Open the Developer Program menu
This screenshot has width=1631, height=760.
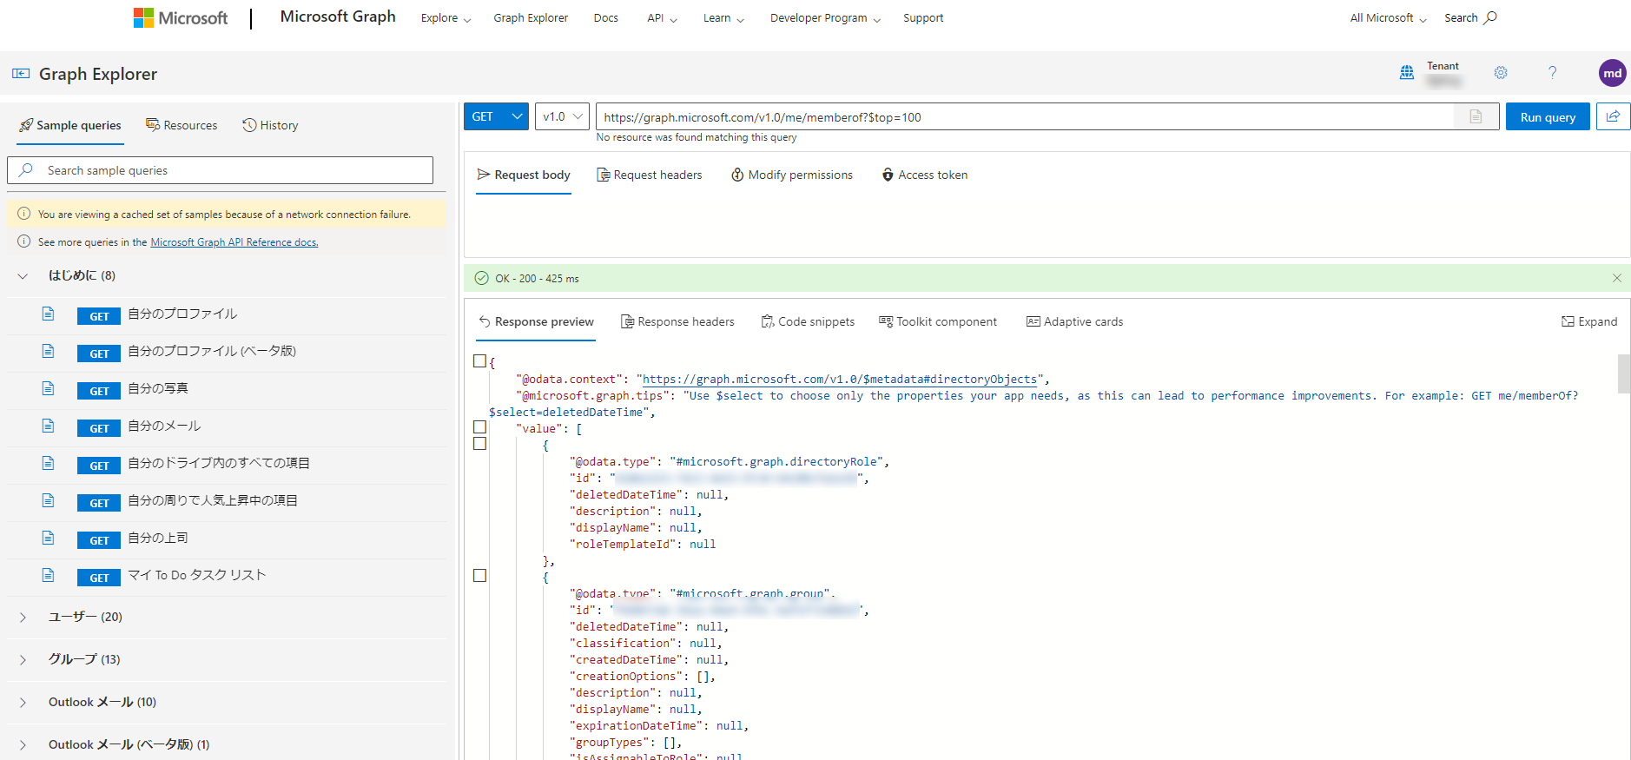[825, 18]
